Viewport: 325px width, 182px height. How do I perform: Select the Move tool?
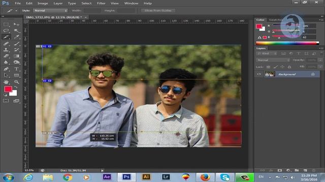(16, 24)
